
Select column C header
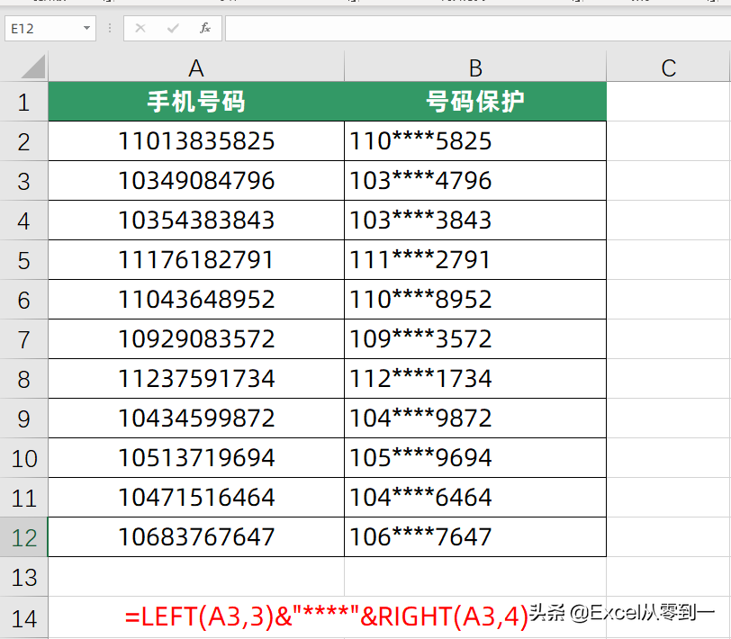(668, 67)
